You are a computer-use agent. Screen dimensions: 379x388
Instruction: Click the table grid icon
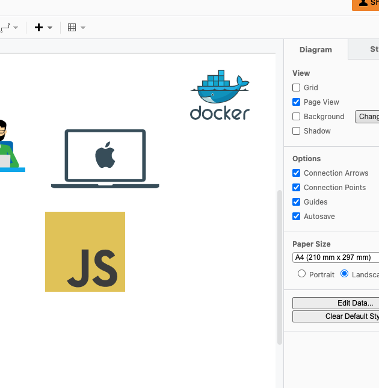[72, 28]
